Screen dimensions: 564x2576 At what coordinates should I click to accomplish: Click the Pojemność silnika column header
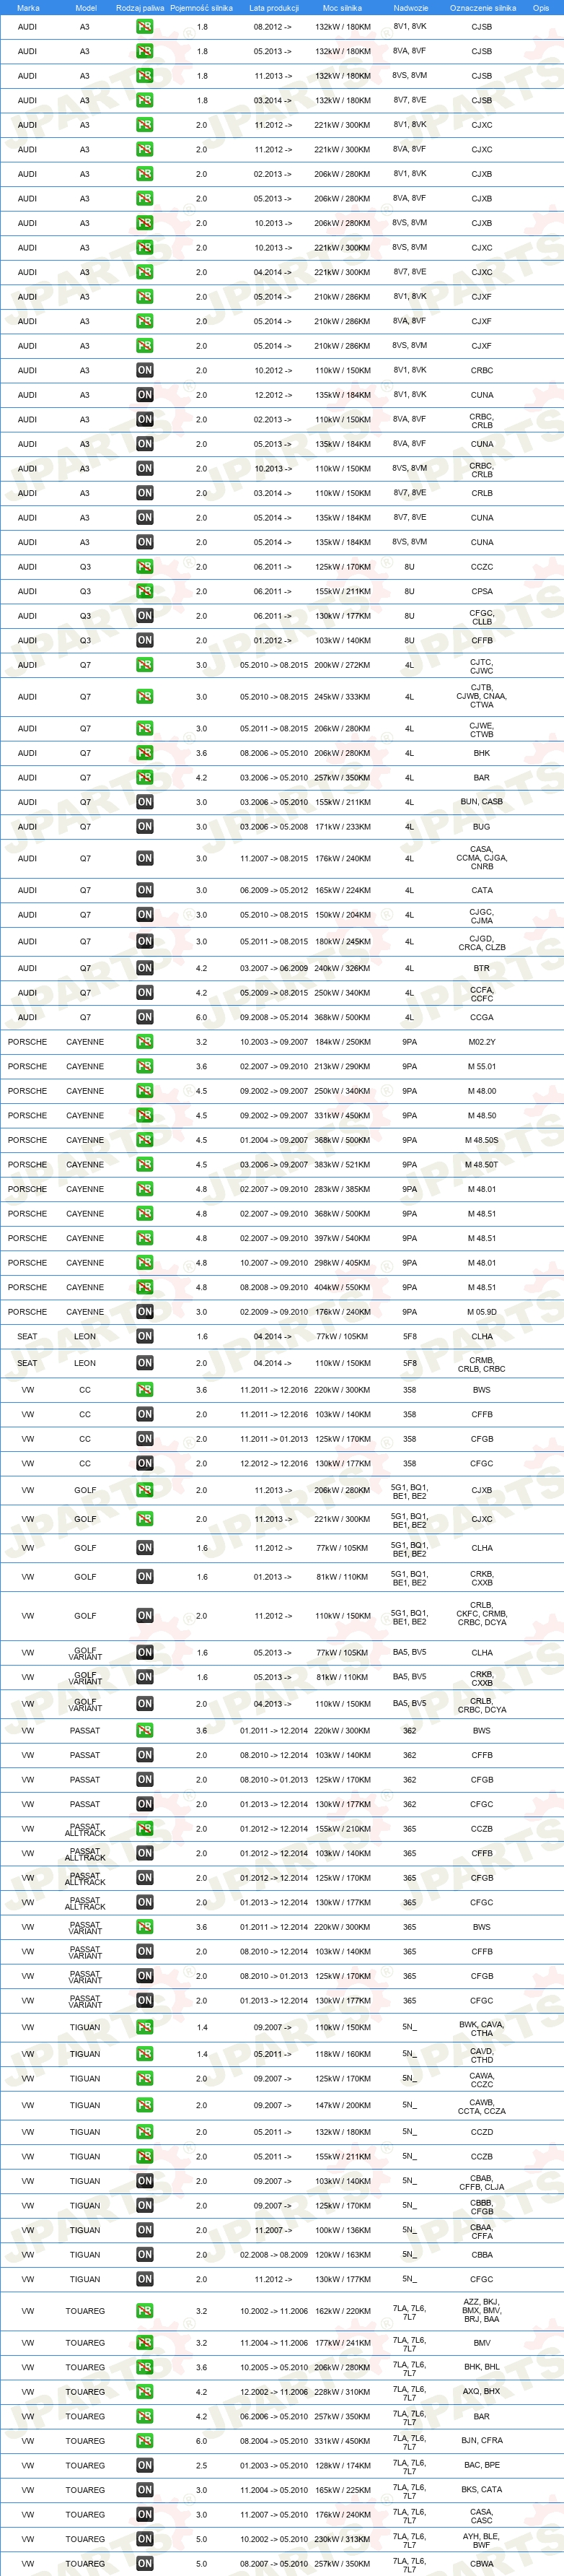(202, 8)
